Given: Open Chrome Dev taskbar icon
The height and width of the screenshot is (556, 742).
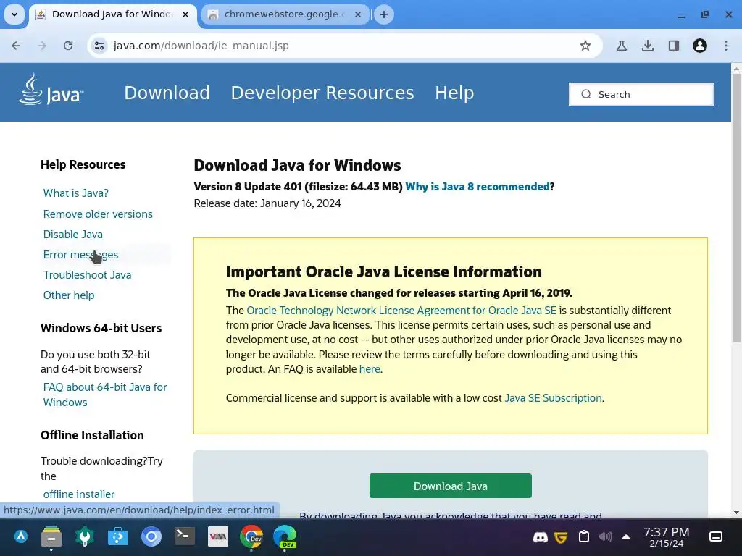Looking at the screenshot, I should (x=251, y=536).
